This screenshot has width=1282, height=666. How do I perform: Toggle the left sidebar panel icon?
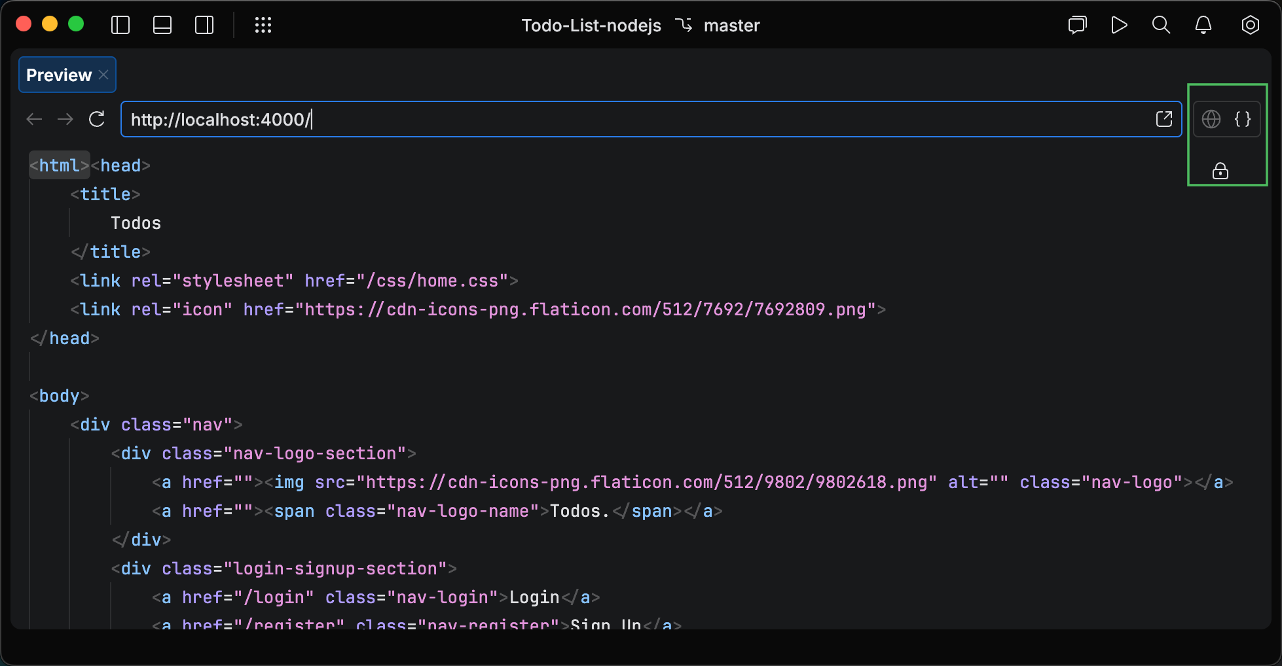[x=120, y=26]
